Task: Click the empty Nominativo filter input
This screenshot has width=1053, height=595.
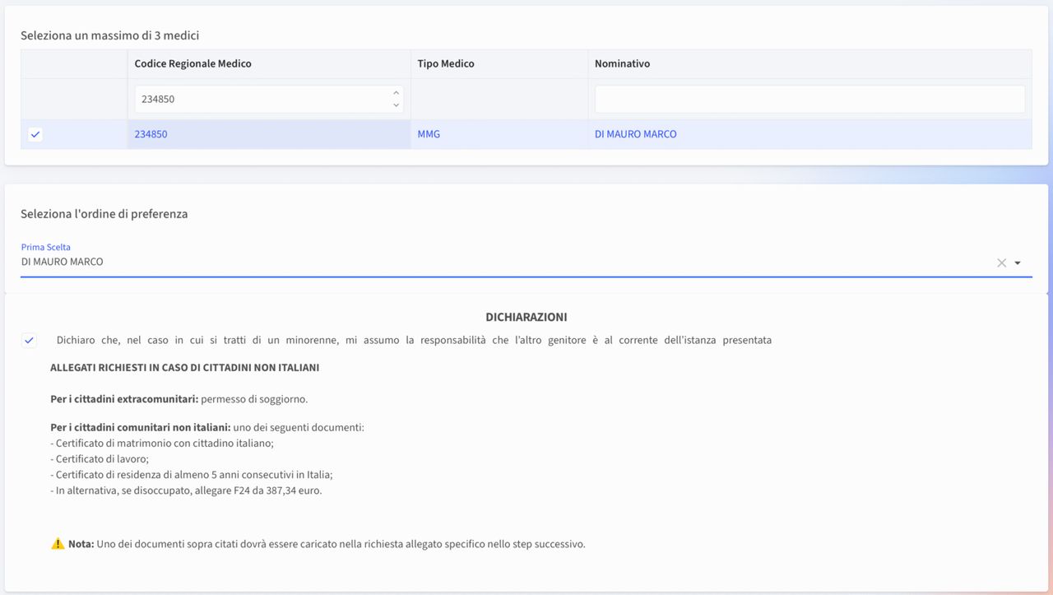Action: pyautogui.click(x=809, y=99)
